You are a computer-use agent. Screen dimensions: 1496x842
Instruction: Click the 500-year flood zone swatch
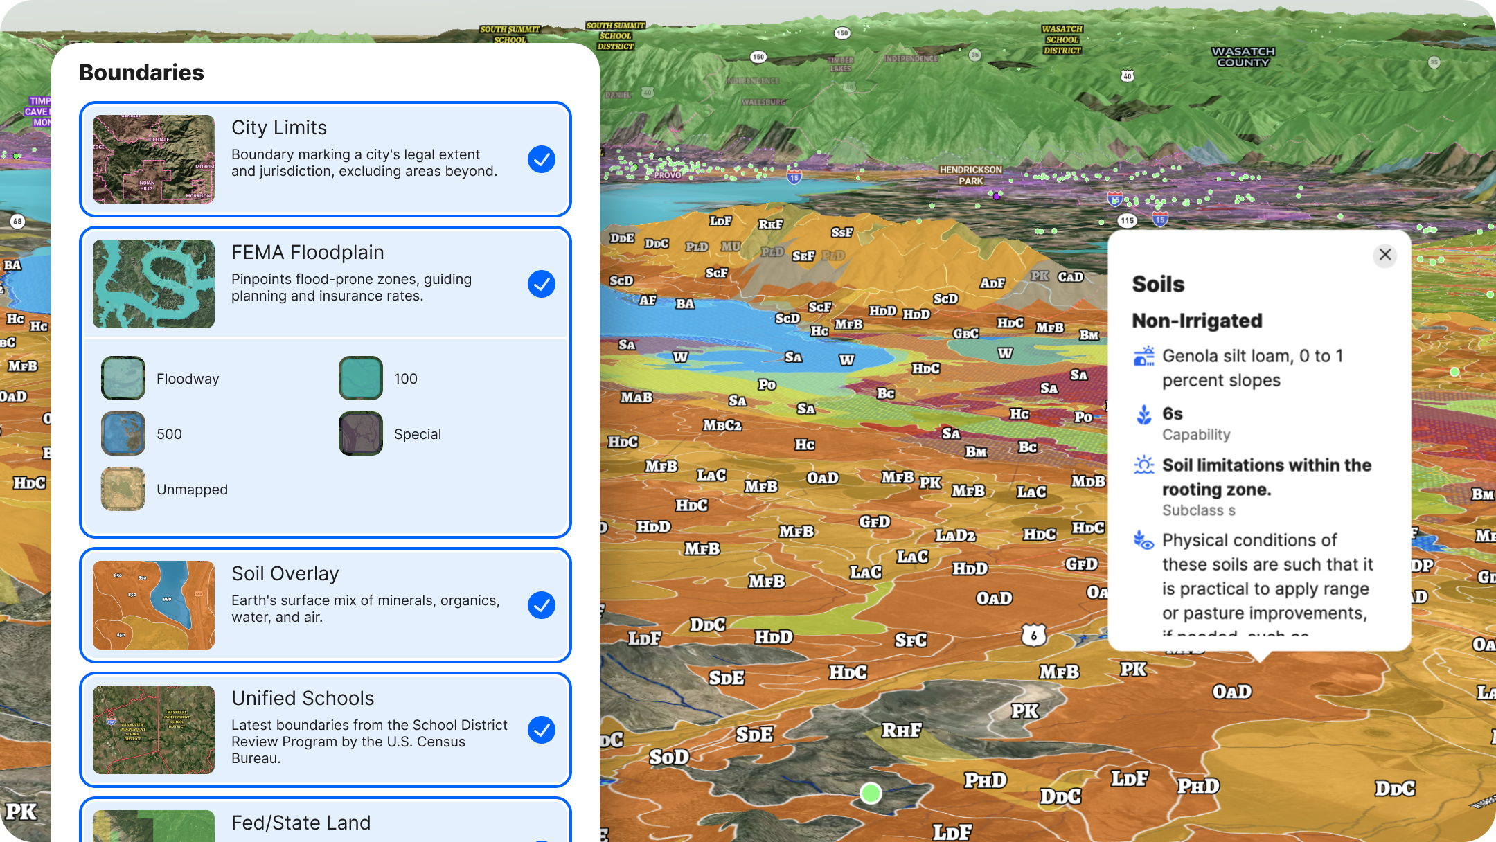coord(123,433)
